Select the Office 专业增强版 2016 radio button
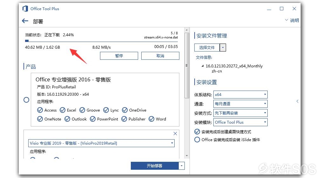 point(26,100)
